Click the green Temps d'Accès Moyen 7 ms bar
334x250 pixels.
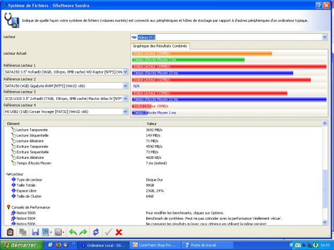click(x=188, y=60)
